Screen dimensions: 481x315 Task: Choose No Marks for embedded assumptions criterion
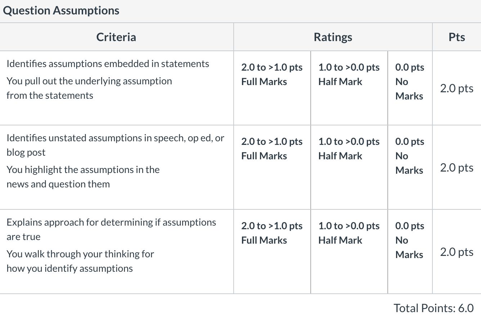coord(410,88)
